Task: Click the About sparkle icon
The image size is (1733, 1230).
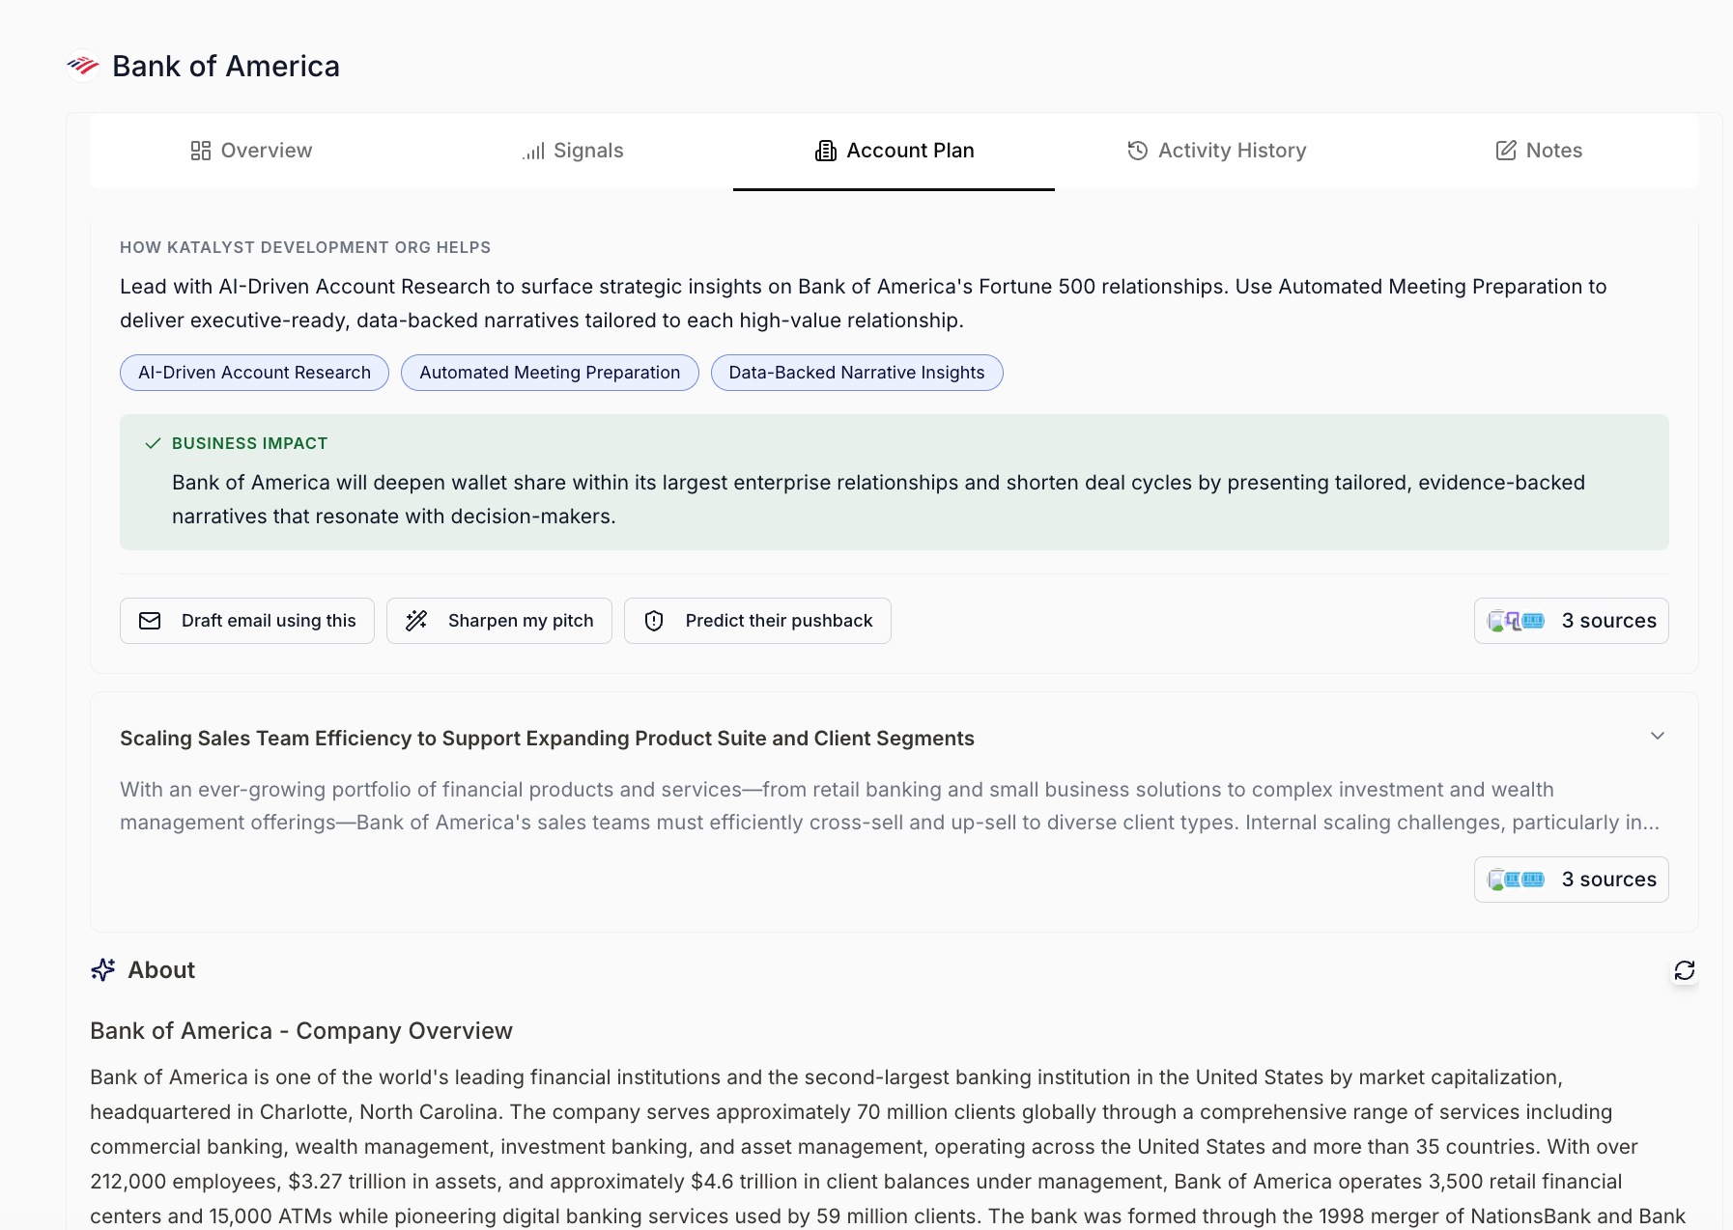Action: click(103, 969)
